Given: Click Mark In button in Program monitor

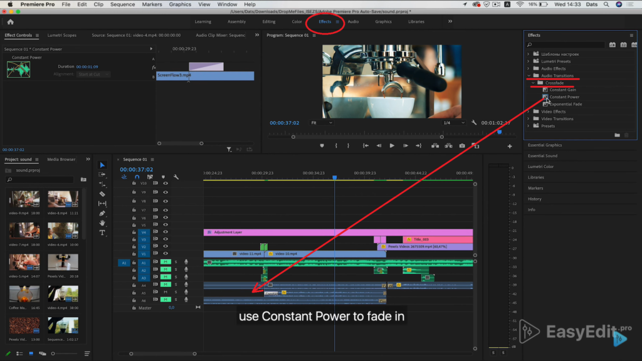Looking at the screenshot, I should click(336, 145).
